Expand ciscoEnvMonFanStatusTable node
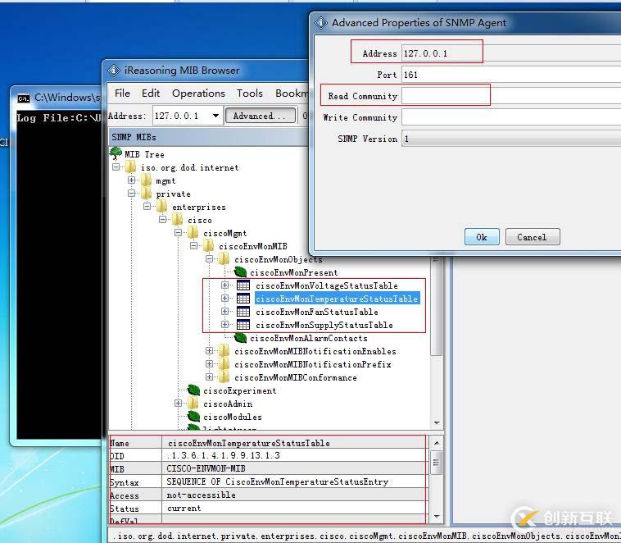 (224, 311)
